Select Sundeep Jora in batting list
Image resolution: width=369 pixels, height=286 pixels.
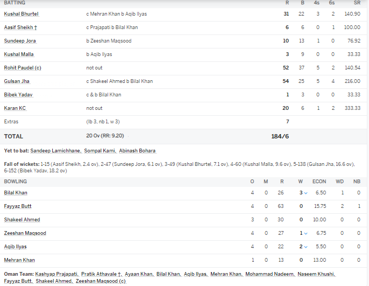pos(20,41)
